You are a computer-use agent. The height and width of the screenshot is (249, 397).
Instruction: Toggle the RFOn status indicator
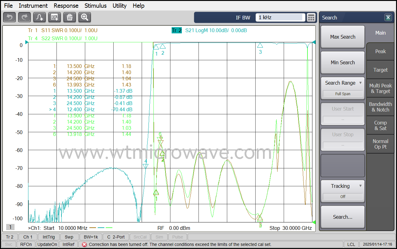coord(26,244)
